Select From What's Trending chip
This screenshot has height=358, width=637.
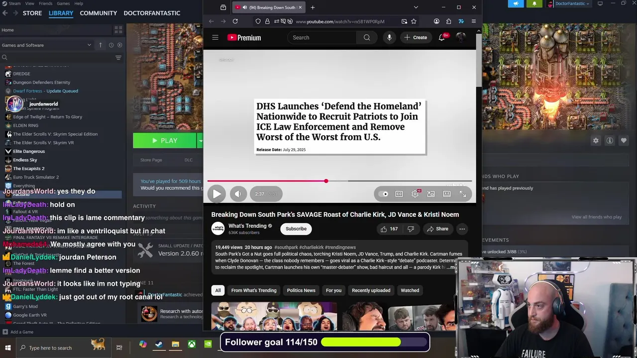254,290
